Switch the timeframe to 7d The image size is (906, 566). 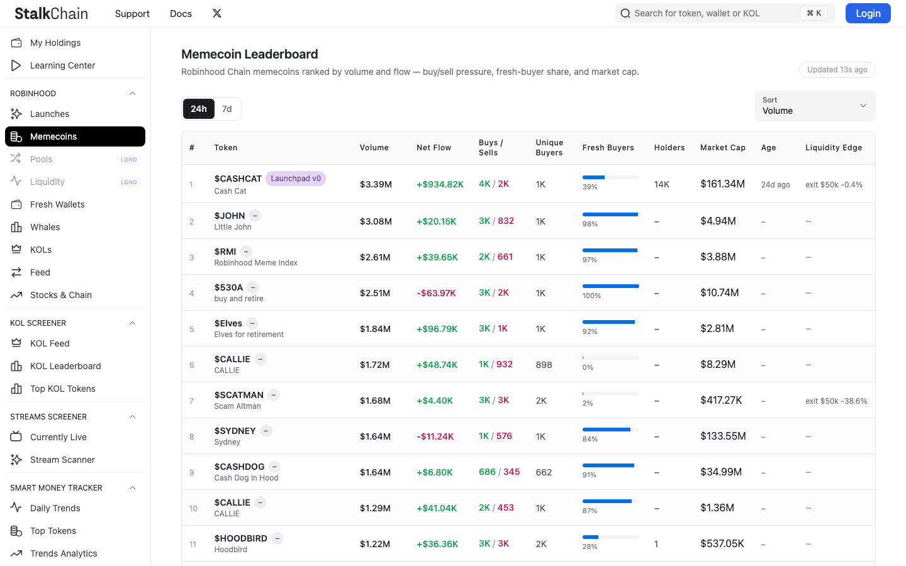(x=227, y=109)
